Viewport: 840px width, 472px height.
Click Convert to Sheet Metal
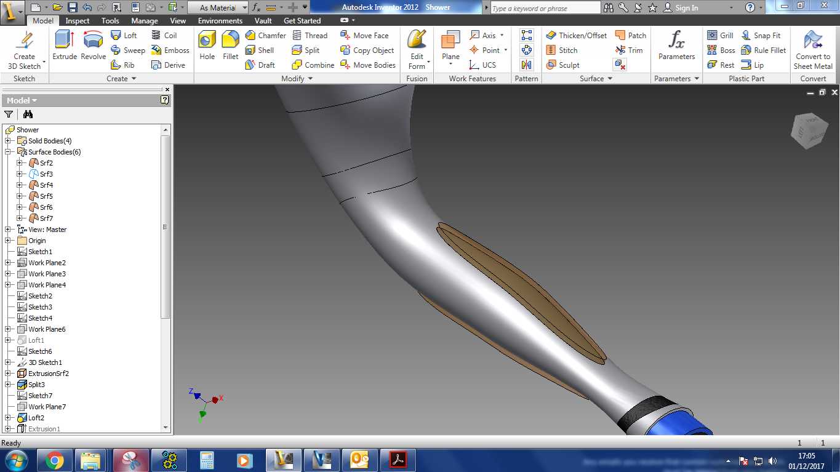(813, 49)
